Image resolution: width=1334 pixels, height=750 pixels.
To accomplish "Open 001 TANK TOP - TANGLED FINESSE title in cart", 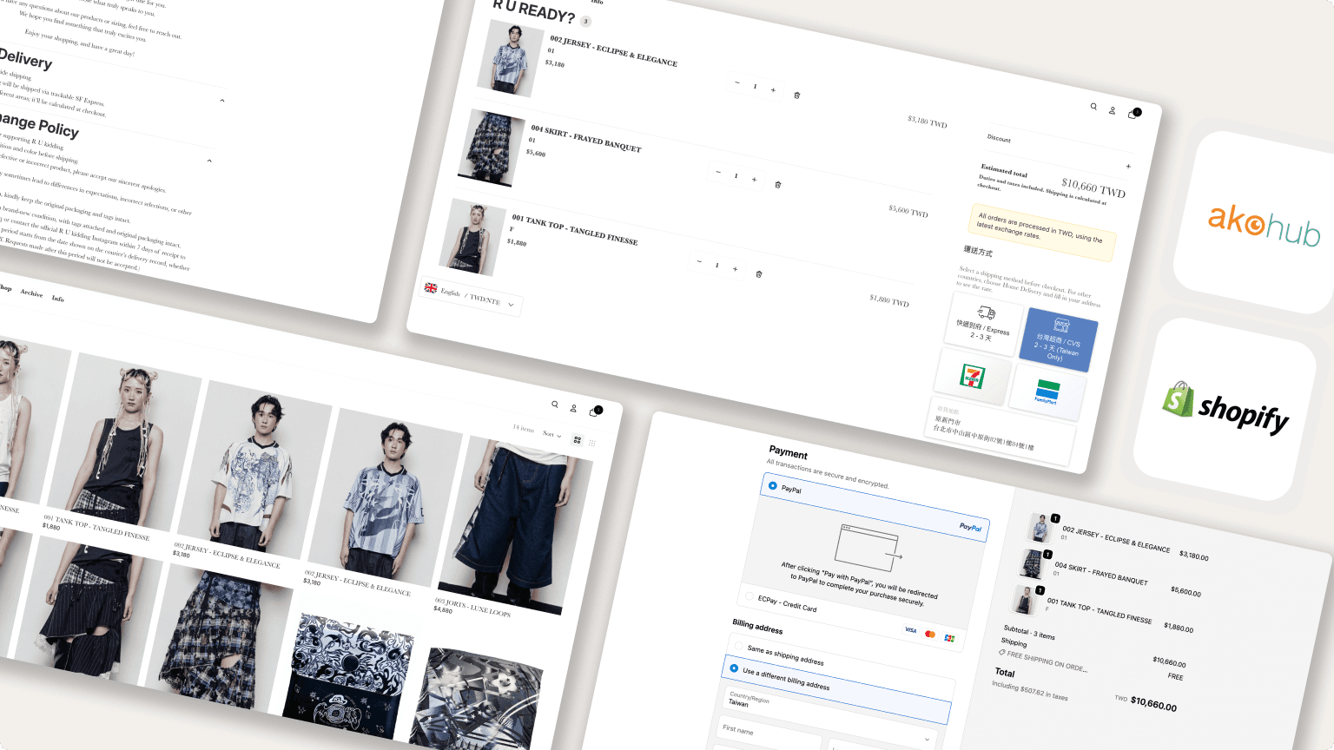I will point(575,229).
